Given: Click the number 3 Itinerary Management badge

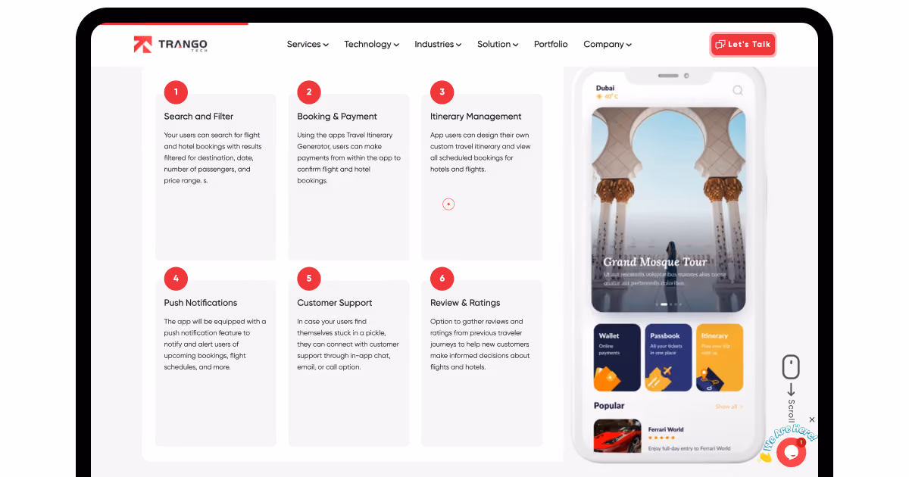Looking at the screenshot, I should [x=442, y=92].
